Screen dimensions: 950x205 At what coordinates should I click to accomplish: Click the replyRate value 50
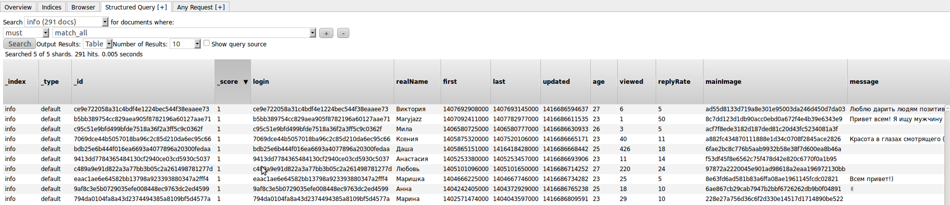[662, 119]
